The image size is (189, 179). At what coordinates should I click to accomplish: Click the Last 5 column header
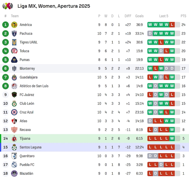pos(164,16)
